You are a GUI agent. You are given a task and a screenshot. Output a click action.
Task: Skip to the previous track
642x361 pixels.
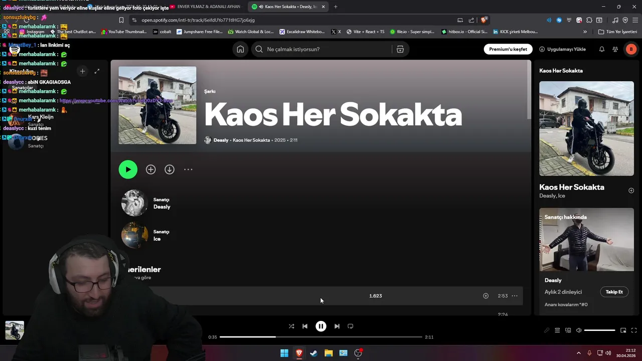(305, 326)
